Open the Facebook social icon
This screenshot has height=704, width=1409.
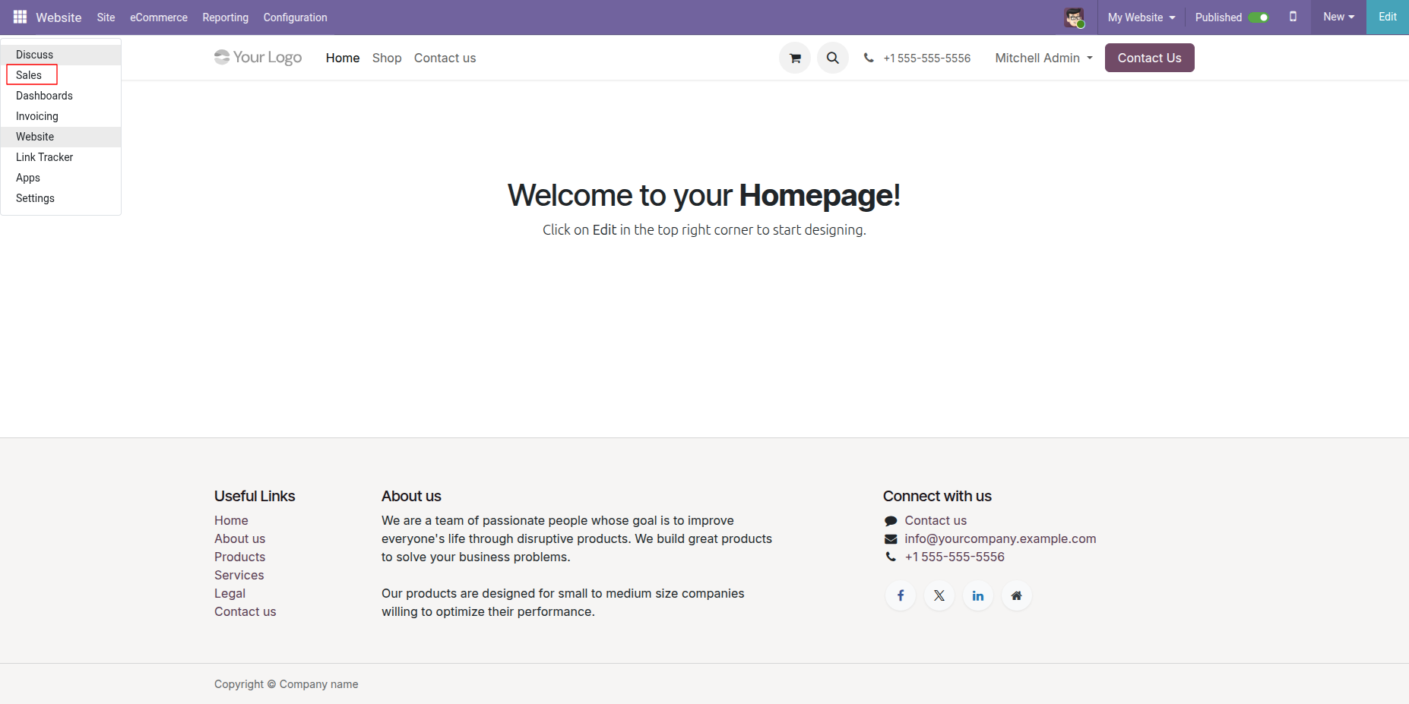click(x=901, y=595)
